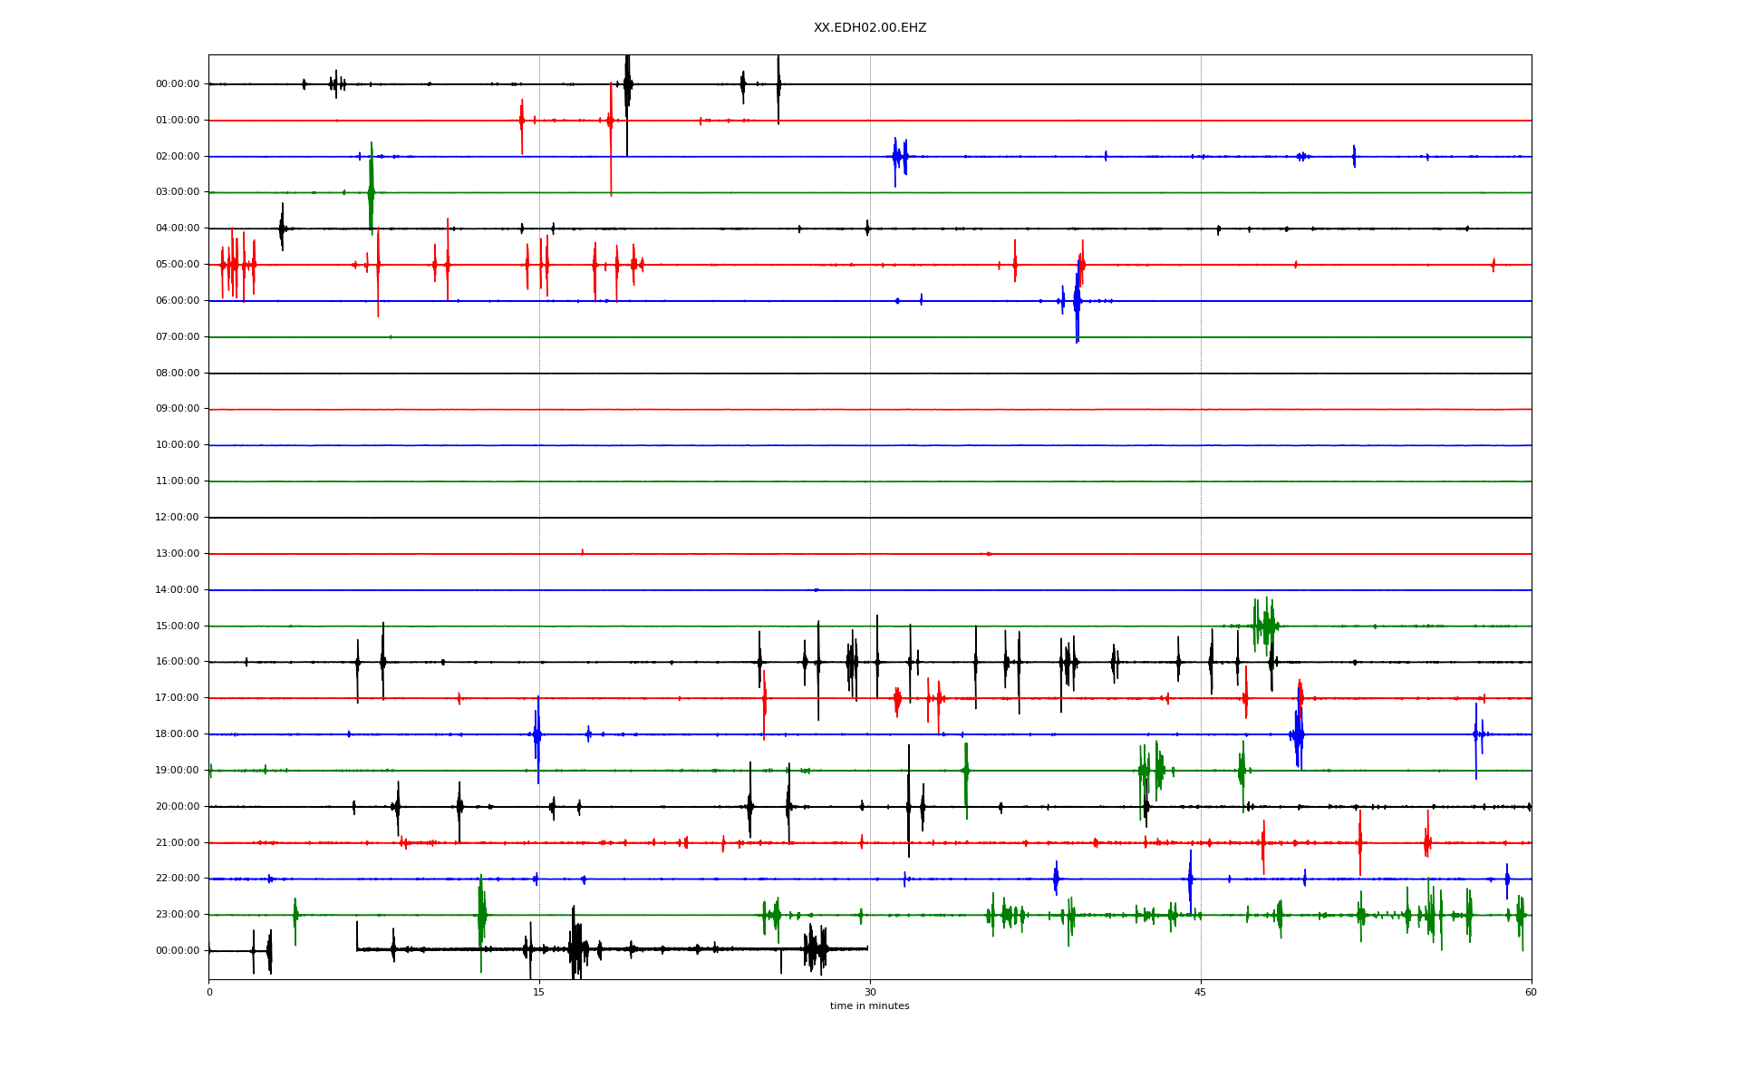The height and width of the screenshot is (1088, 1740).
Task: Click the blue spike cluster on 02:00:00 trace
Action: pyautogui.click(x=899, y=157)
